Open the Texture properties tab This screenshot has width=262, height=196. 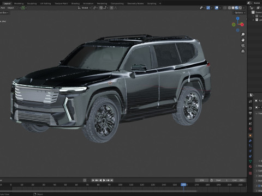pyautogui.click(x=251, y=173)
